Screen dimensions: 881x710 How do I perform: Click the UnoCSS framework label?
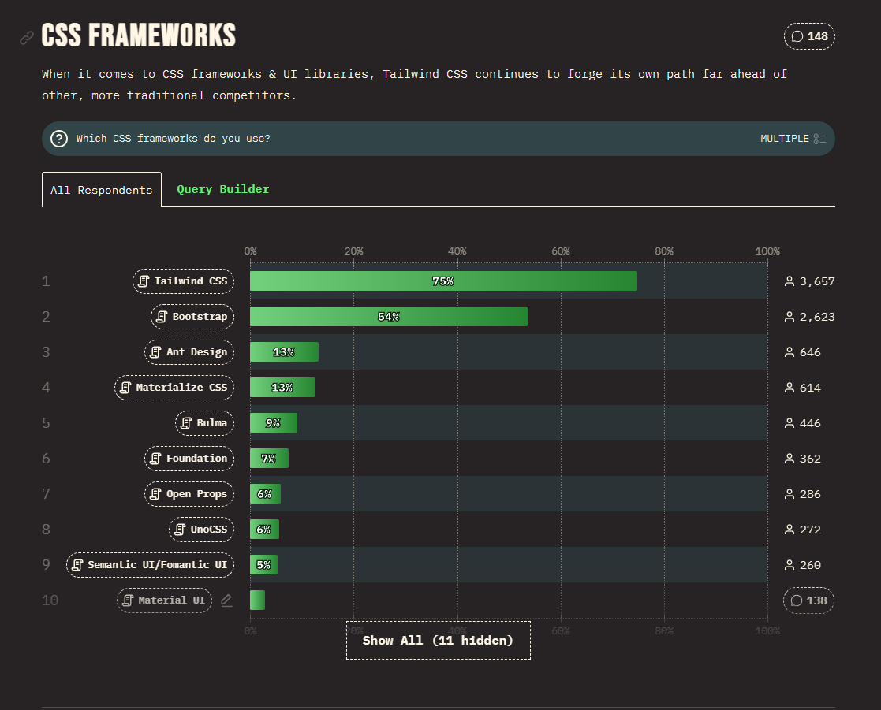tap(201, 530)
